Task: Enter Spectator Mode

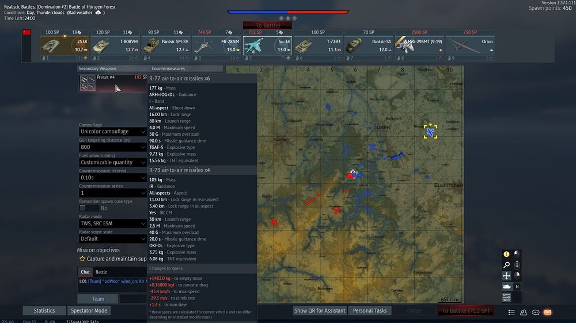Action: pos(89,310)
